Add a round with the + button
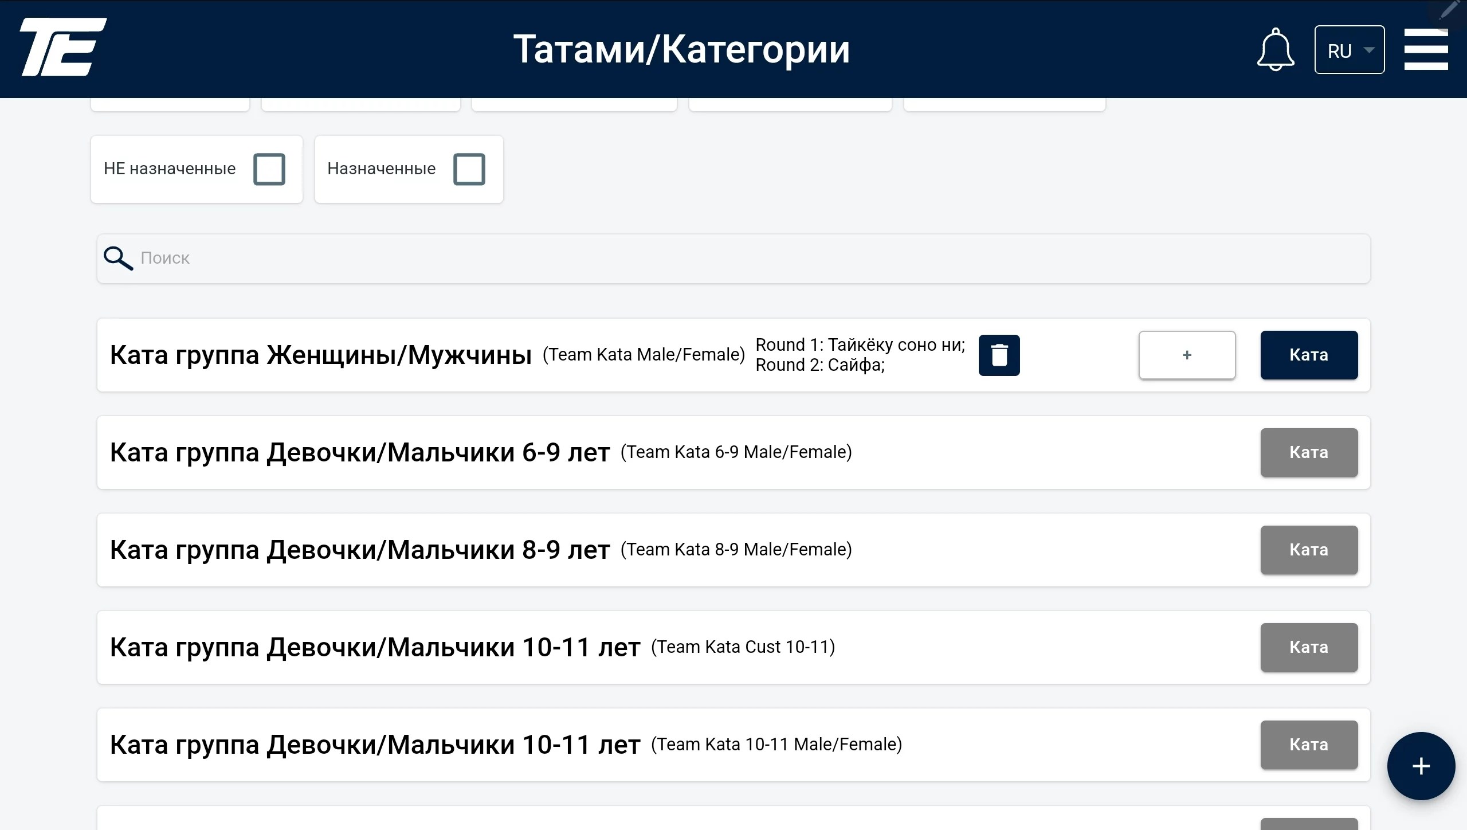The width and height of the screenshot is (1467, 830). click(x=1187, y=355)
